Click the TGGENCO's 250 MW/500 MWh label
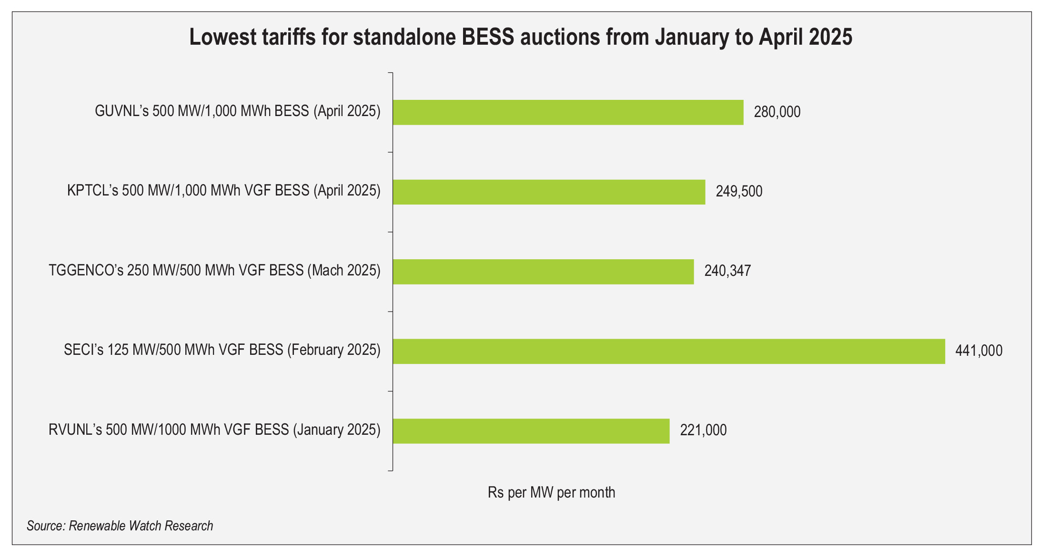1039x557 pixels. point(214,271)
